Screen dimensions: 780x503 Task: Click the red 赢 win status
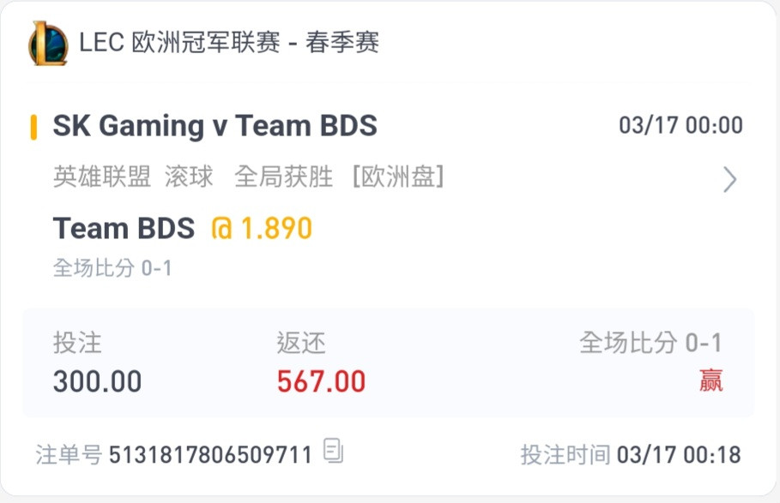click(710, 380)
